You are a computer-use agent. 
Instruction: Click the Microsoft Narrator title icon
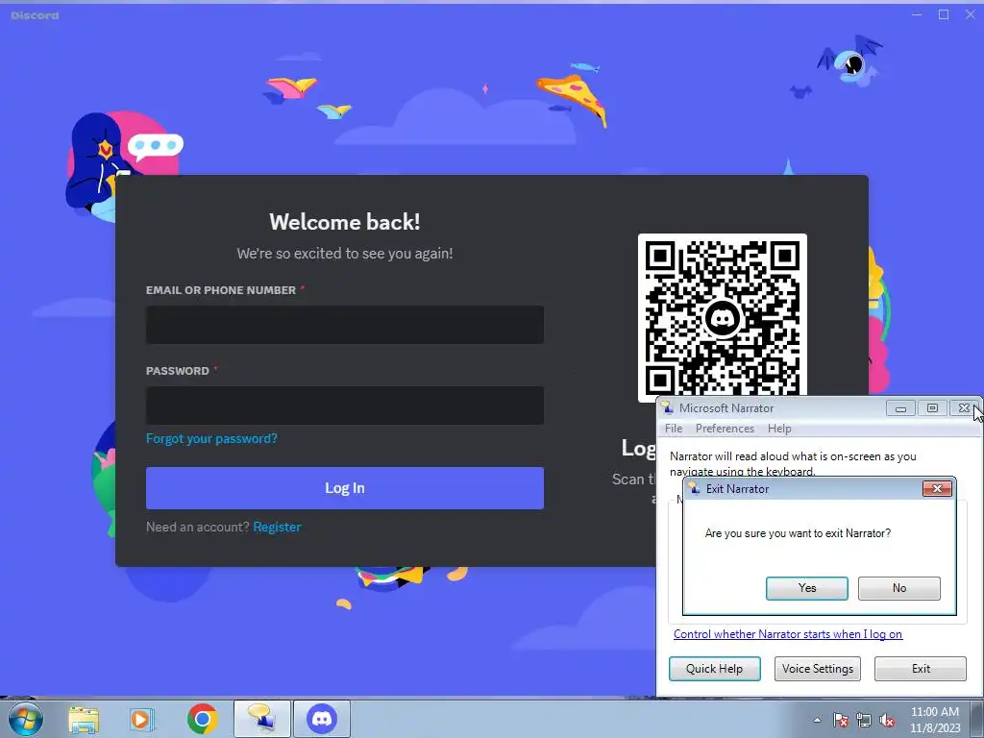coord(668,407)
